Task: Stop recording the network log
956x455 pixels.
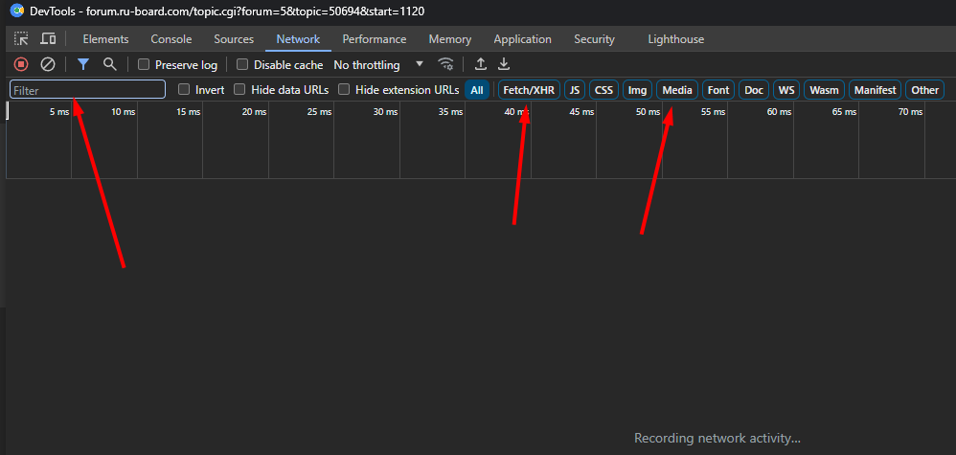Action: (21, 64)
